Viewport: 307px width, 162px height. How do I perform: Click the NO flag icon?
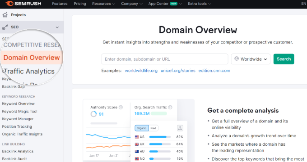coord(137,159)
